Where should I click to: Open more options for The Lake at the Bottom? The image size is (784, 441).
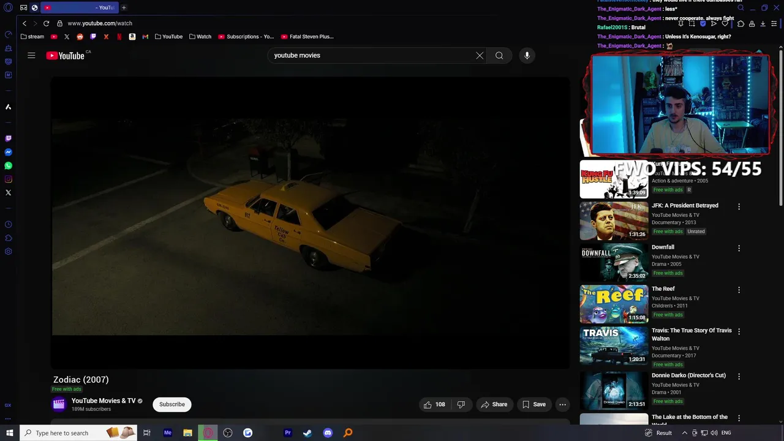pyautogui.click(x=739, y=418)
